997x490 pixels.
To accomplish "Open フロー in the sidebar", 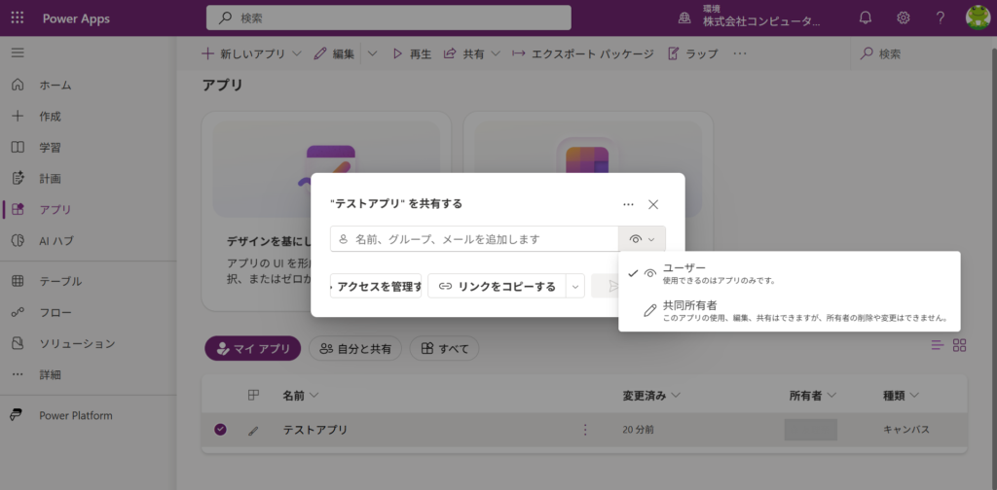I will point(41,312).
